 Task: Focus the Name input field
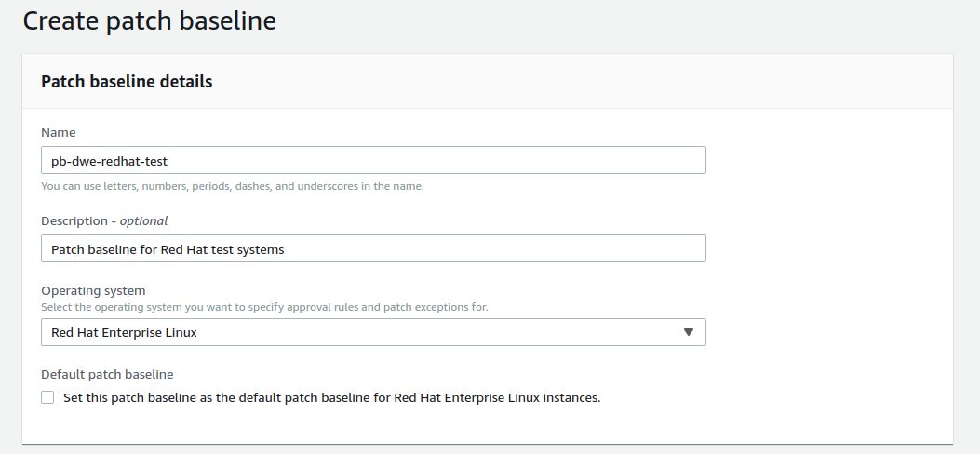click(373, 161)
